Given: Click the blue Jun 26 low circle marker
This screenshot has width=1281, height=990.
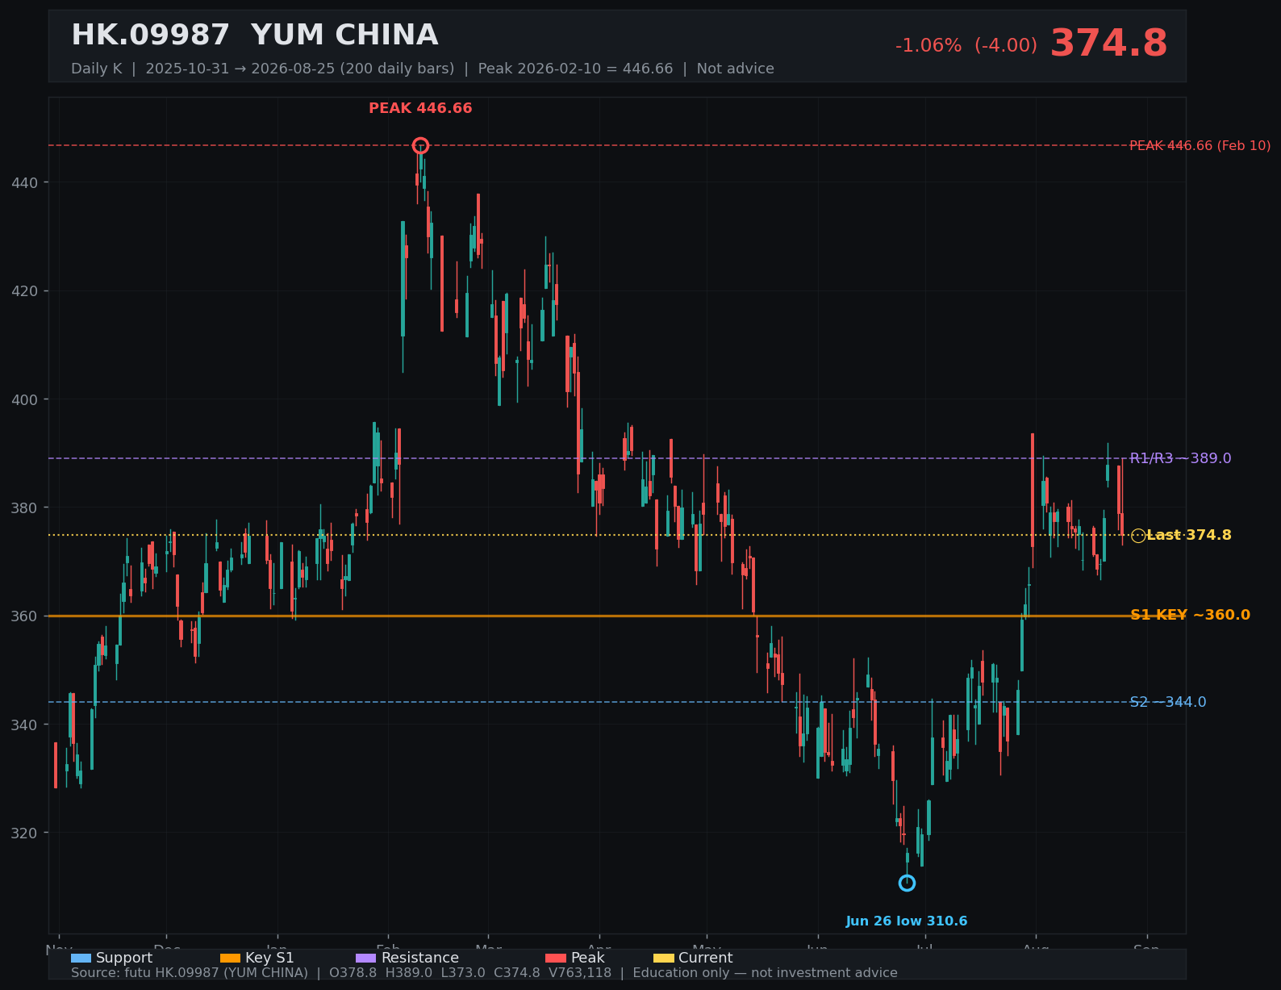Looking at the screenshot, I should click(x=907, y=883).
